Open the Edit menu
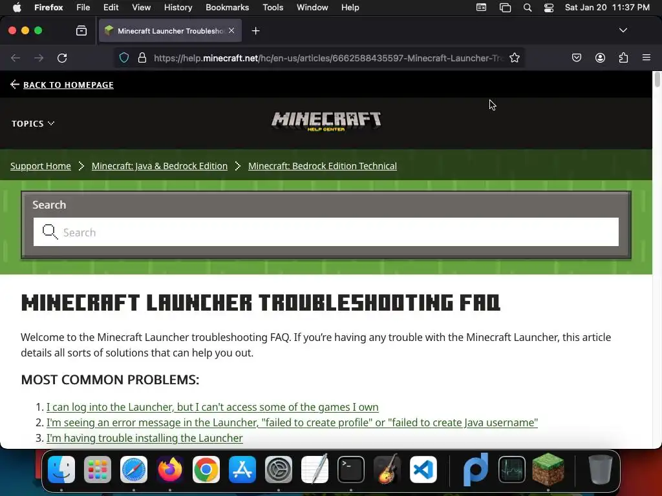 (111, 8)
